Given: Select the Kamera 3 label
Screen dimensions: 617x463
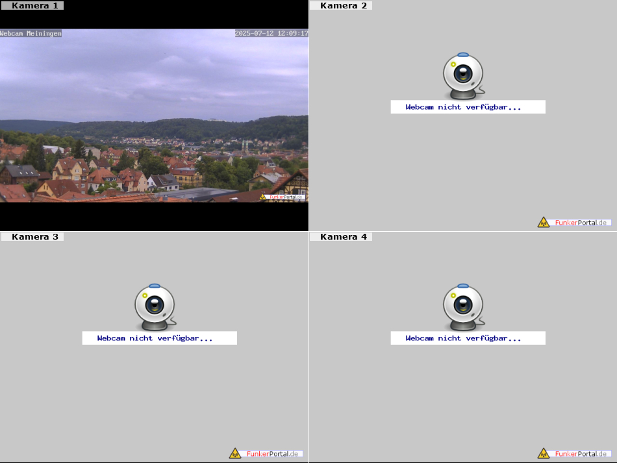Looking at the screenshot, I should coord(32,236).
